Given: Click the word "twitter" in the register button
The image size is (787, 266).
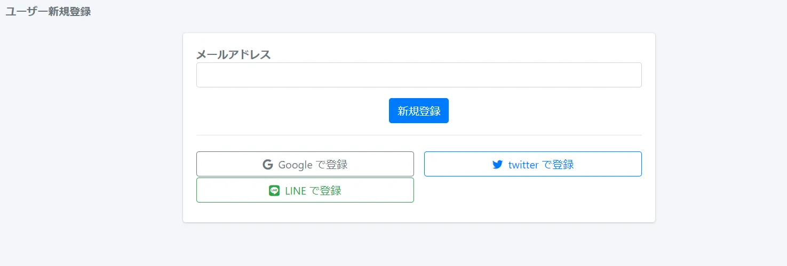Looking at the screenshot, I should coord(523,165).
